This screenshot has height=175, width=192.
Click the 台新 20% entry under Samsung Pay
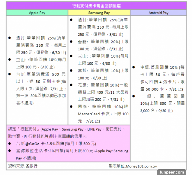[102, 45]
